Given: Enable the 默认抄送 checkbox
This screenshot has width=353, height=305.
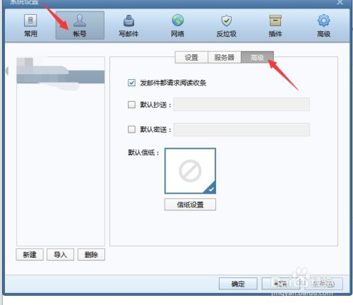Looking at the screenshot, I should click(131, 104).
